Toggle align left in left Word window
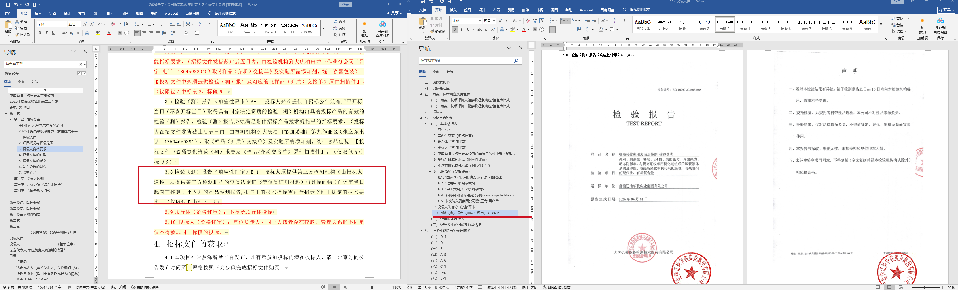958x290 pixels. pyautogui.click(x=137, y=33)
